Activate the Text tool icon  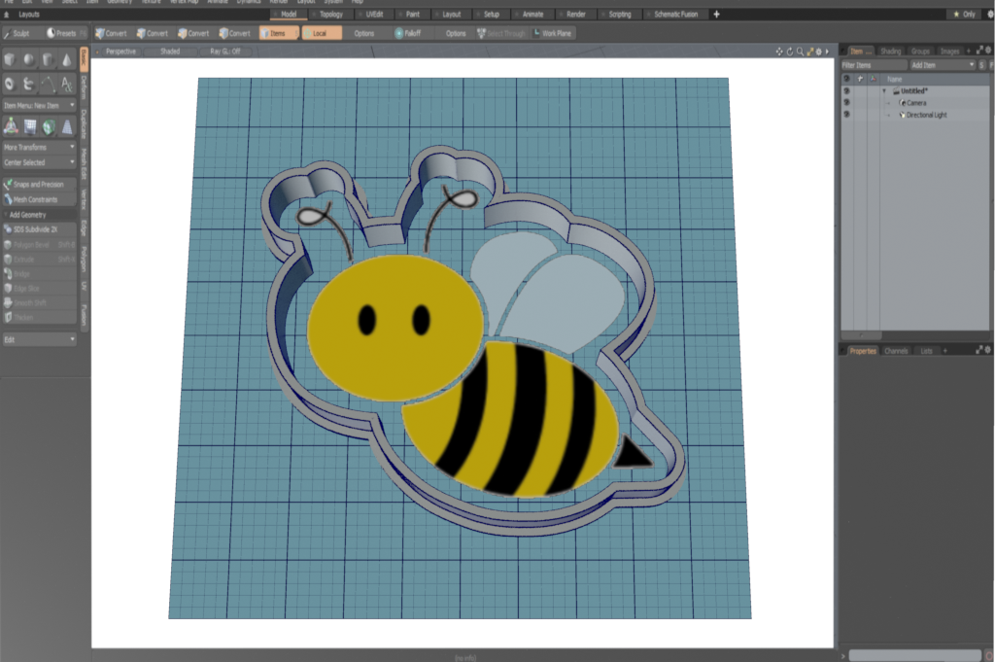point(66,85)
